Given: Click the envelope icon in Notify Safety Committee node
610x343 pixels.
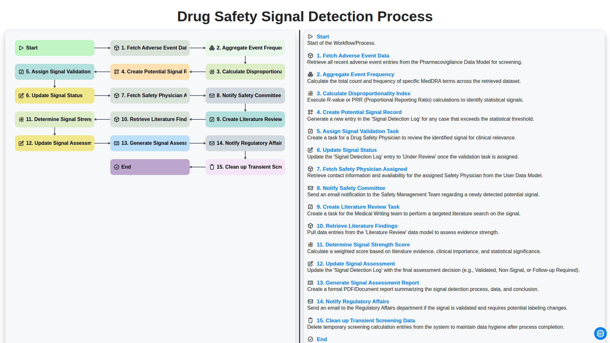Looking at the screenshot, I should 212,96.
